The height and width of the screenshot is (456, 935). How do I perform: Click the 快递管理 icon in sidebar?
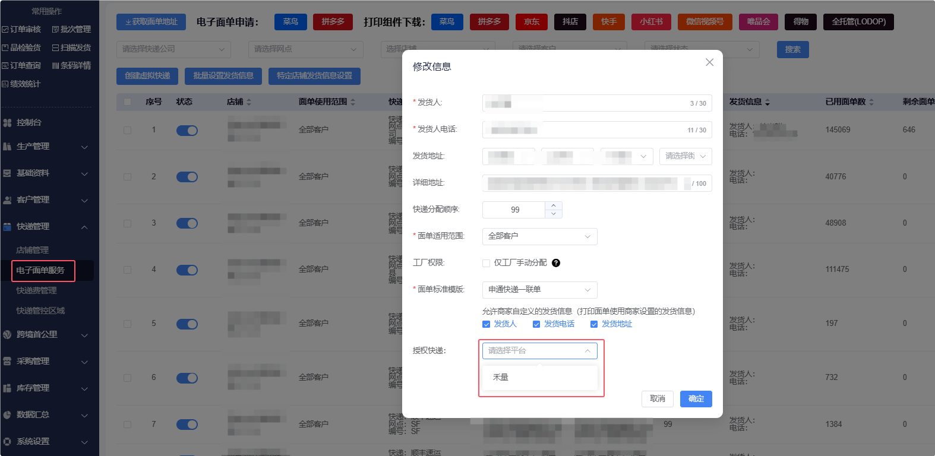pos(7,227)
